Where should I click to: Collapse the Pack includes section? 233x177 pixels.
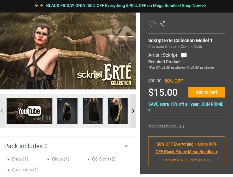tap(127, 146)
